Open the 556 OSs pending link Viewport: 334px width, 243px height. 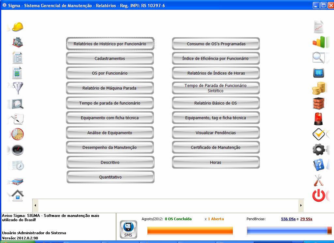(288, 219)
